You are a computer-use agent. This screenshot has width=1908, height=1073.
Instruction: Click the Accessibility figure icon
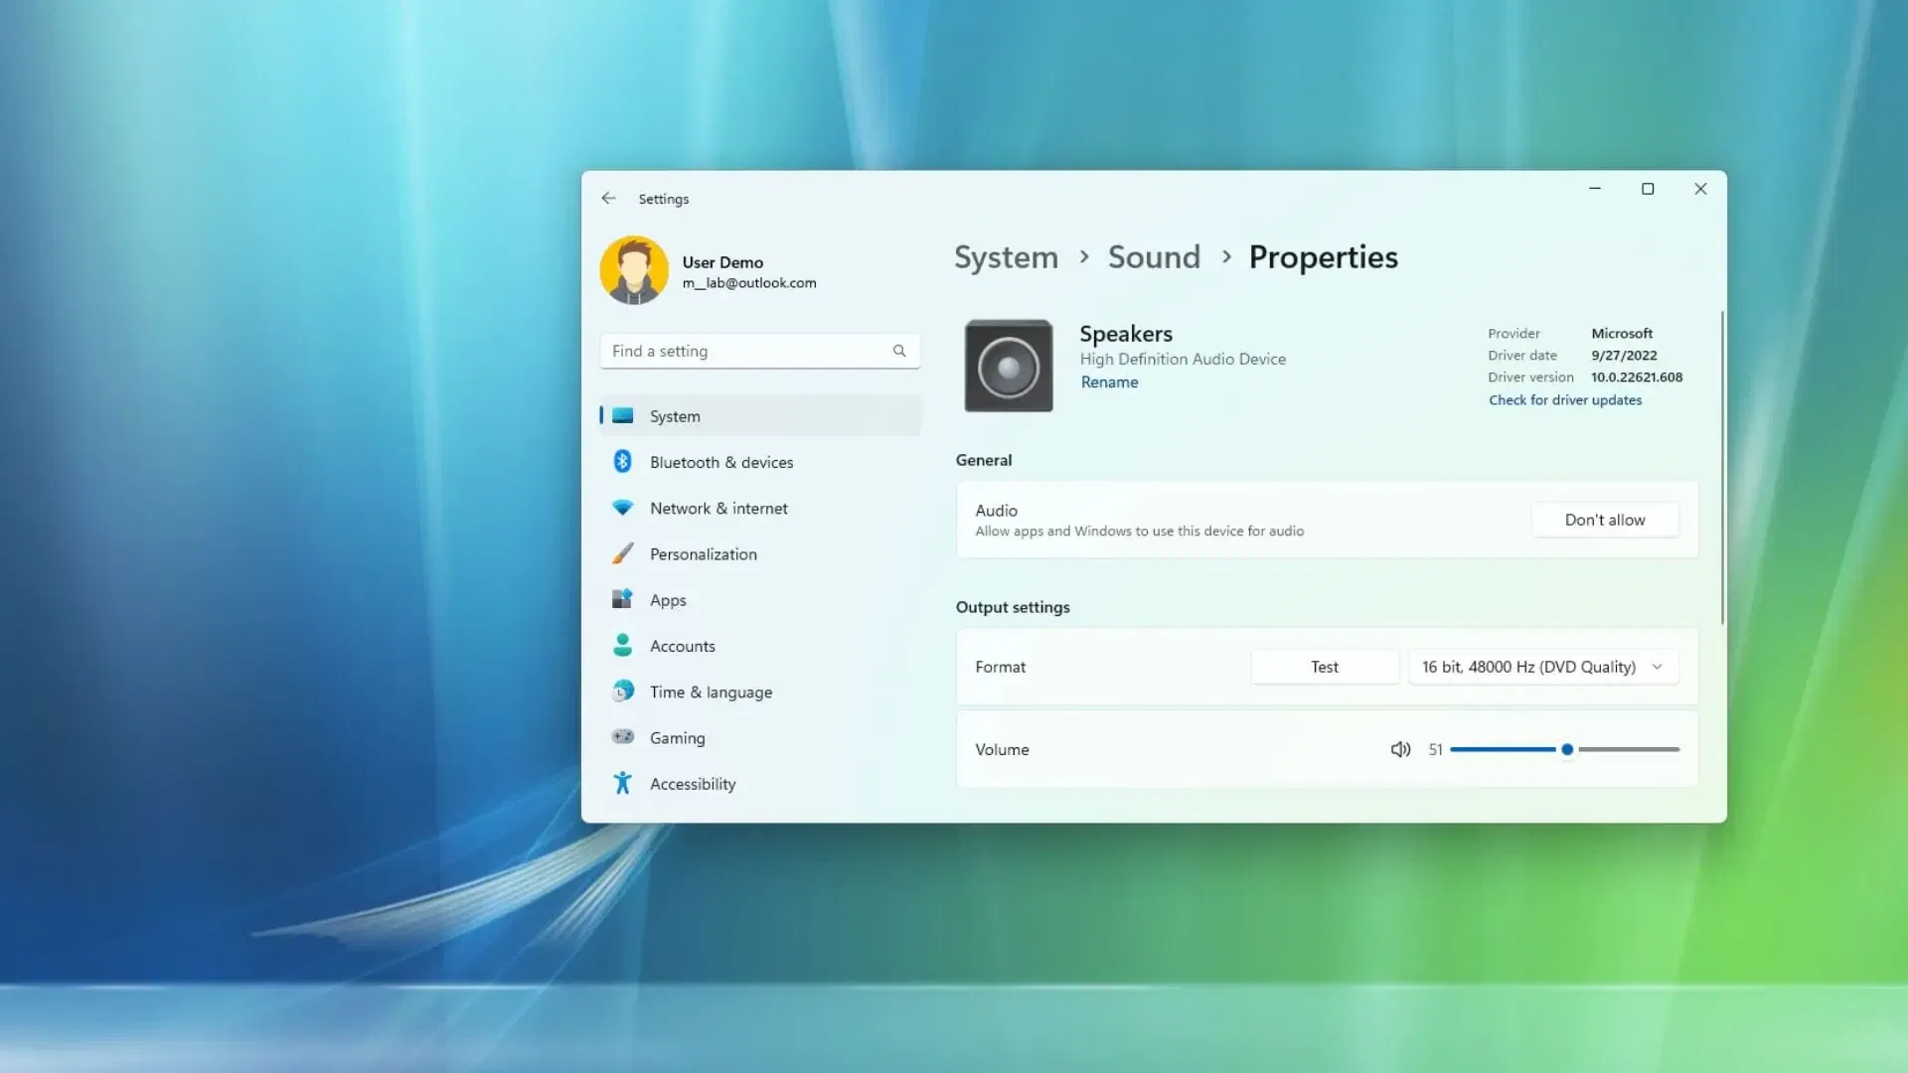point(622,784)
